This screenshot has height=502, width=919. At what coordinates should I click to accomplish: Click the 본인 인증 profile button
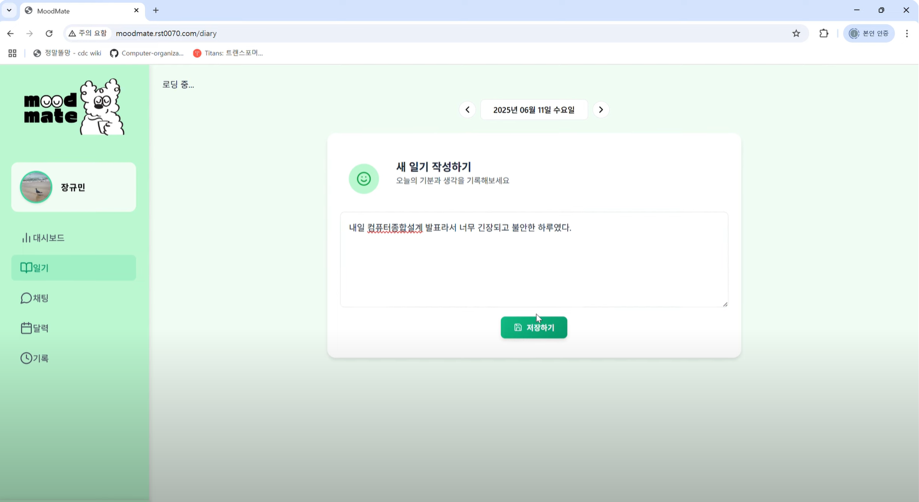[869, 33]
